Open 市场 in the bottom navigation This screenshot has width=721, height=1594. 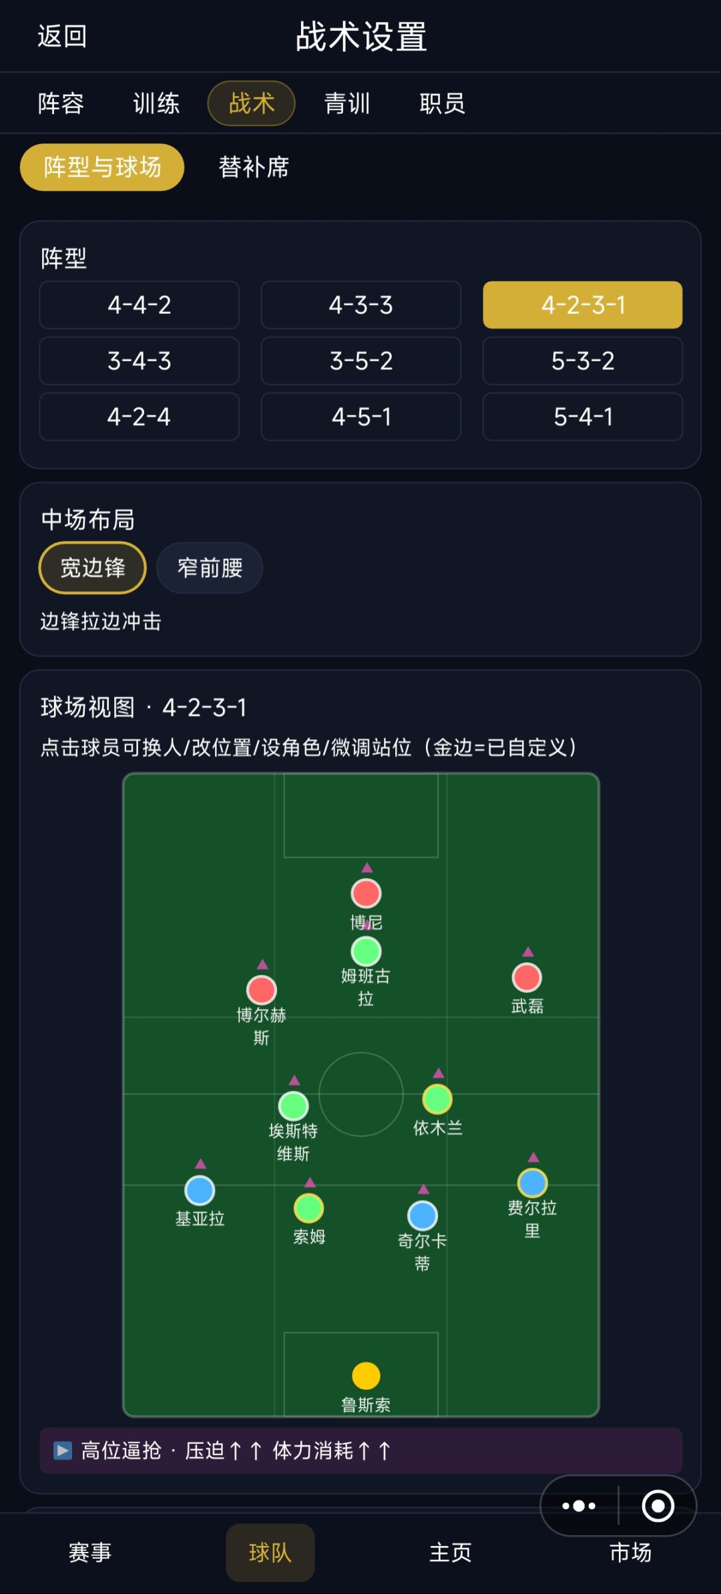[630, 1552]
